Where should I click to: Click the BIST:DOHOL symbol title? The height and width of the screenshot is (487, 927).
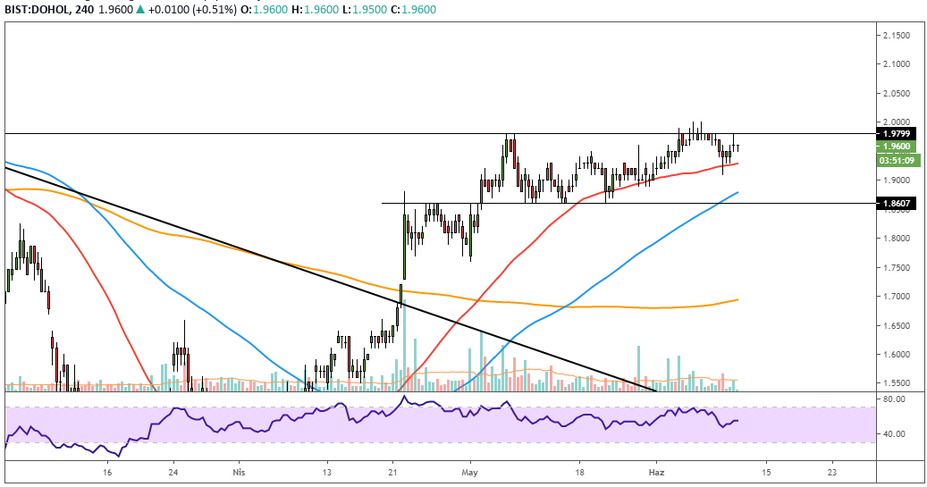[38, 10]
